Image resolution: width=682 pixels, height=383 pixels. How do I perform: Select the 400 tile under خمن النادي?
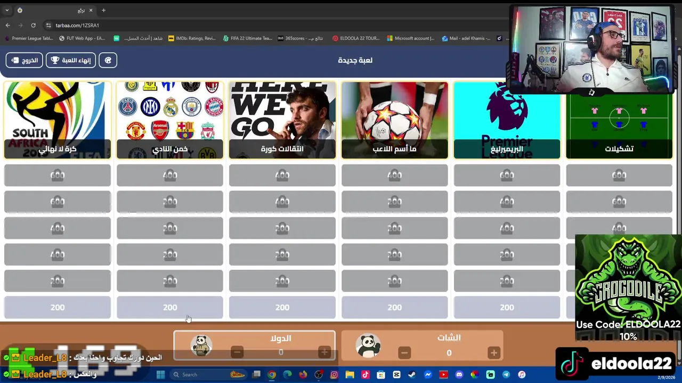[170, 175]
